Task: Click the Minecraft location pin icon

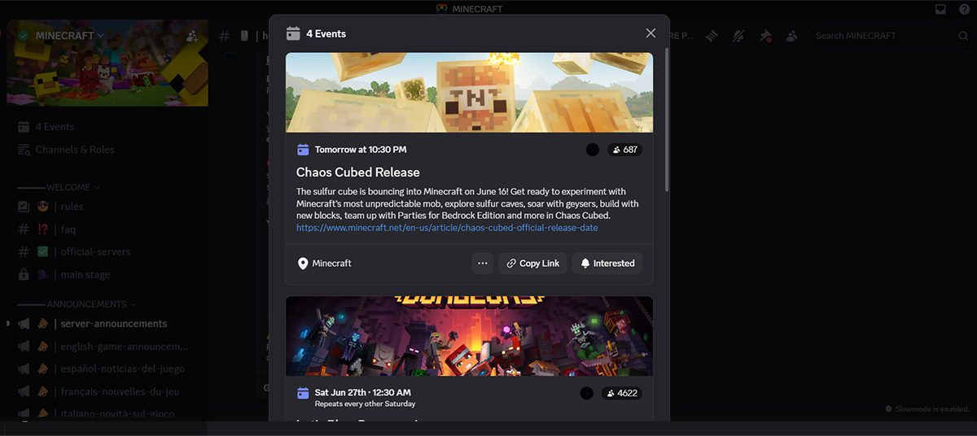Action: coord(303,264)
